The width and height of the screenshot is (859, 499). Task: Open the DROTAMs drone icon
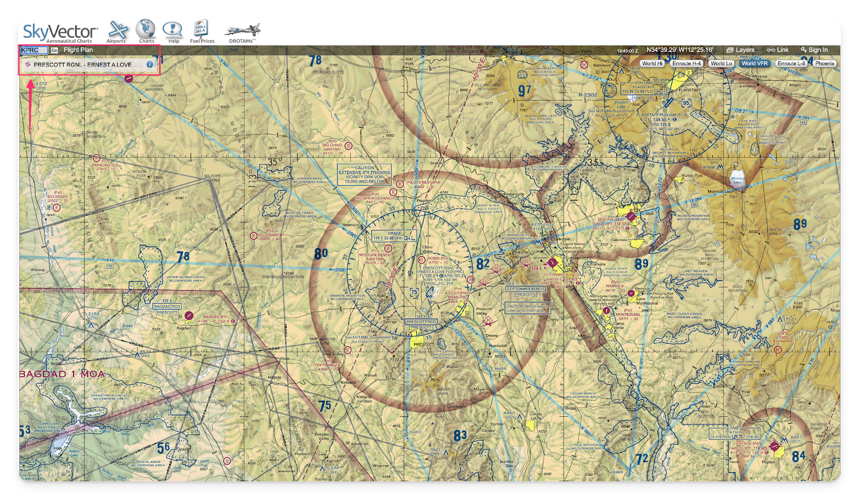243,30
